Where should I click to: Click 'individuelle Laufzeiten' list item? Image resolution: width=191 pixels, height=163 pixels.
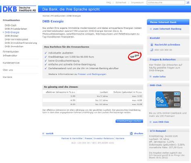pyautogui.click(x=61, y=53)
